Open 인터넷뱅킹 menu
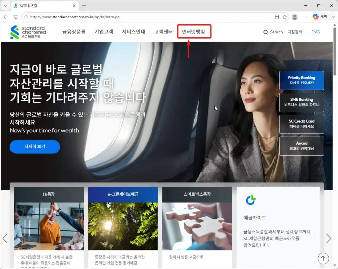Screen dimensions: 338x269 (193, 32)
